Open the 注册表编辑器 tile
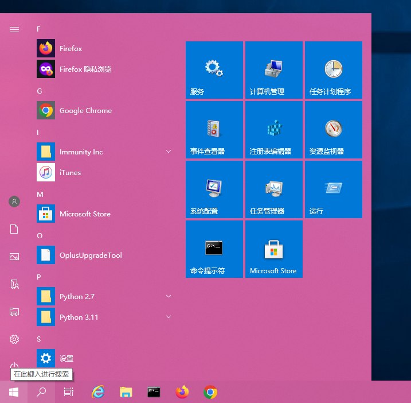Image resolution: width=411 pixels, height=403 pixels. click(274, 130)
